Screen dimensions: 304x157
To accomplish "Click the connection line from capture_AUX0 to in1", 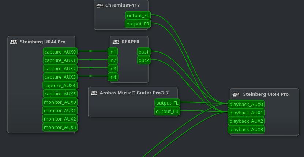I will click(93, 51).
